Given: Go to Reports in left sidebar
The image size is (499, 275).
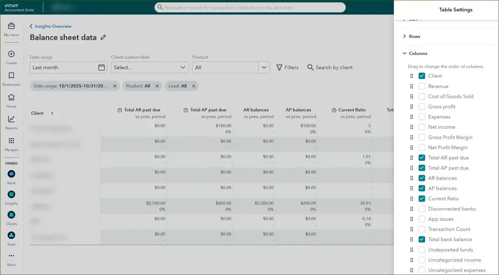Looking at the screenshot, I should click(x=11, y=119).
